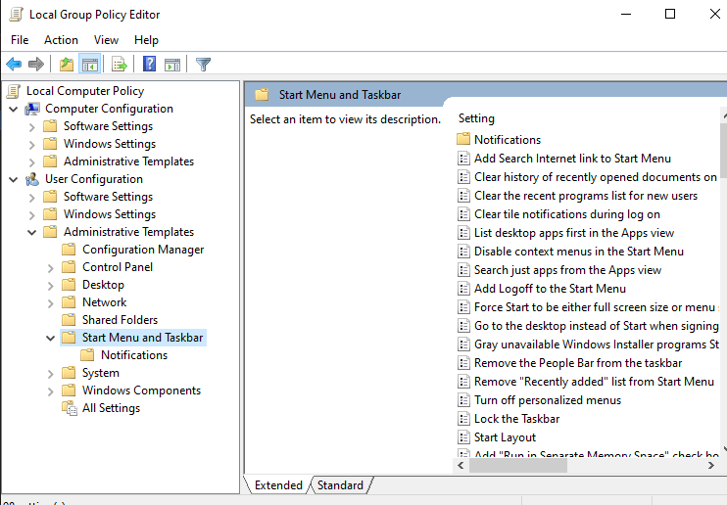Click the horizontal scrollbar right arrow
727x505 pixels.
711,466
